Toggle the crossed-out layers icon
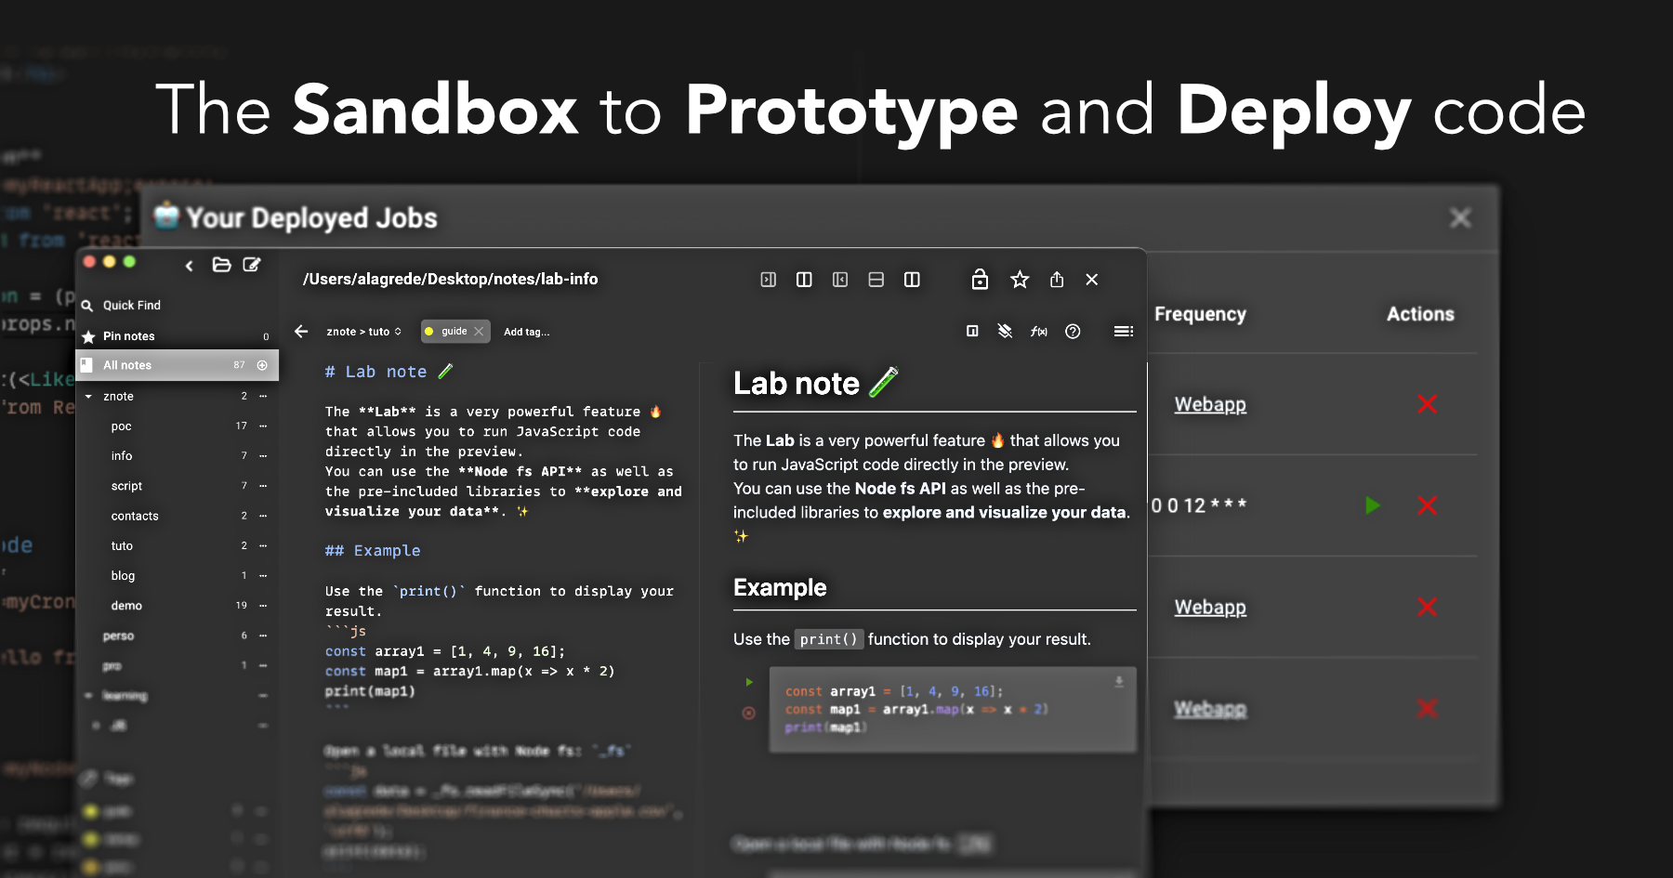The image size is (1673, 878). point(1005,332)
